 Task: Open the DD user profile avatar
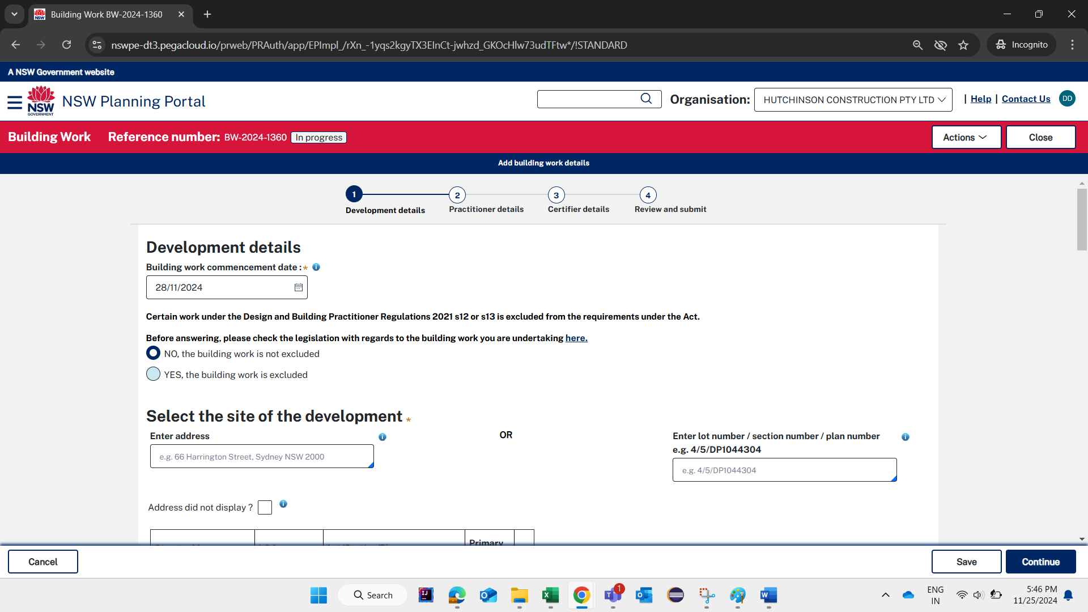(1067, 99)
